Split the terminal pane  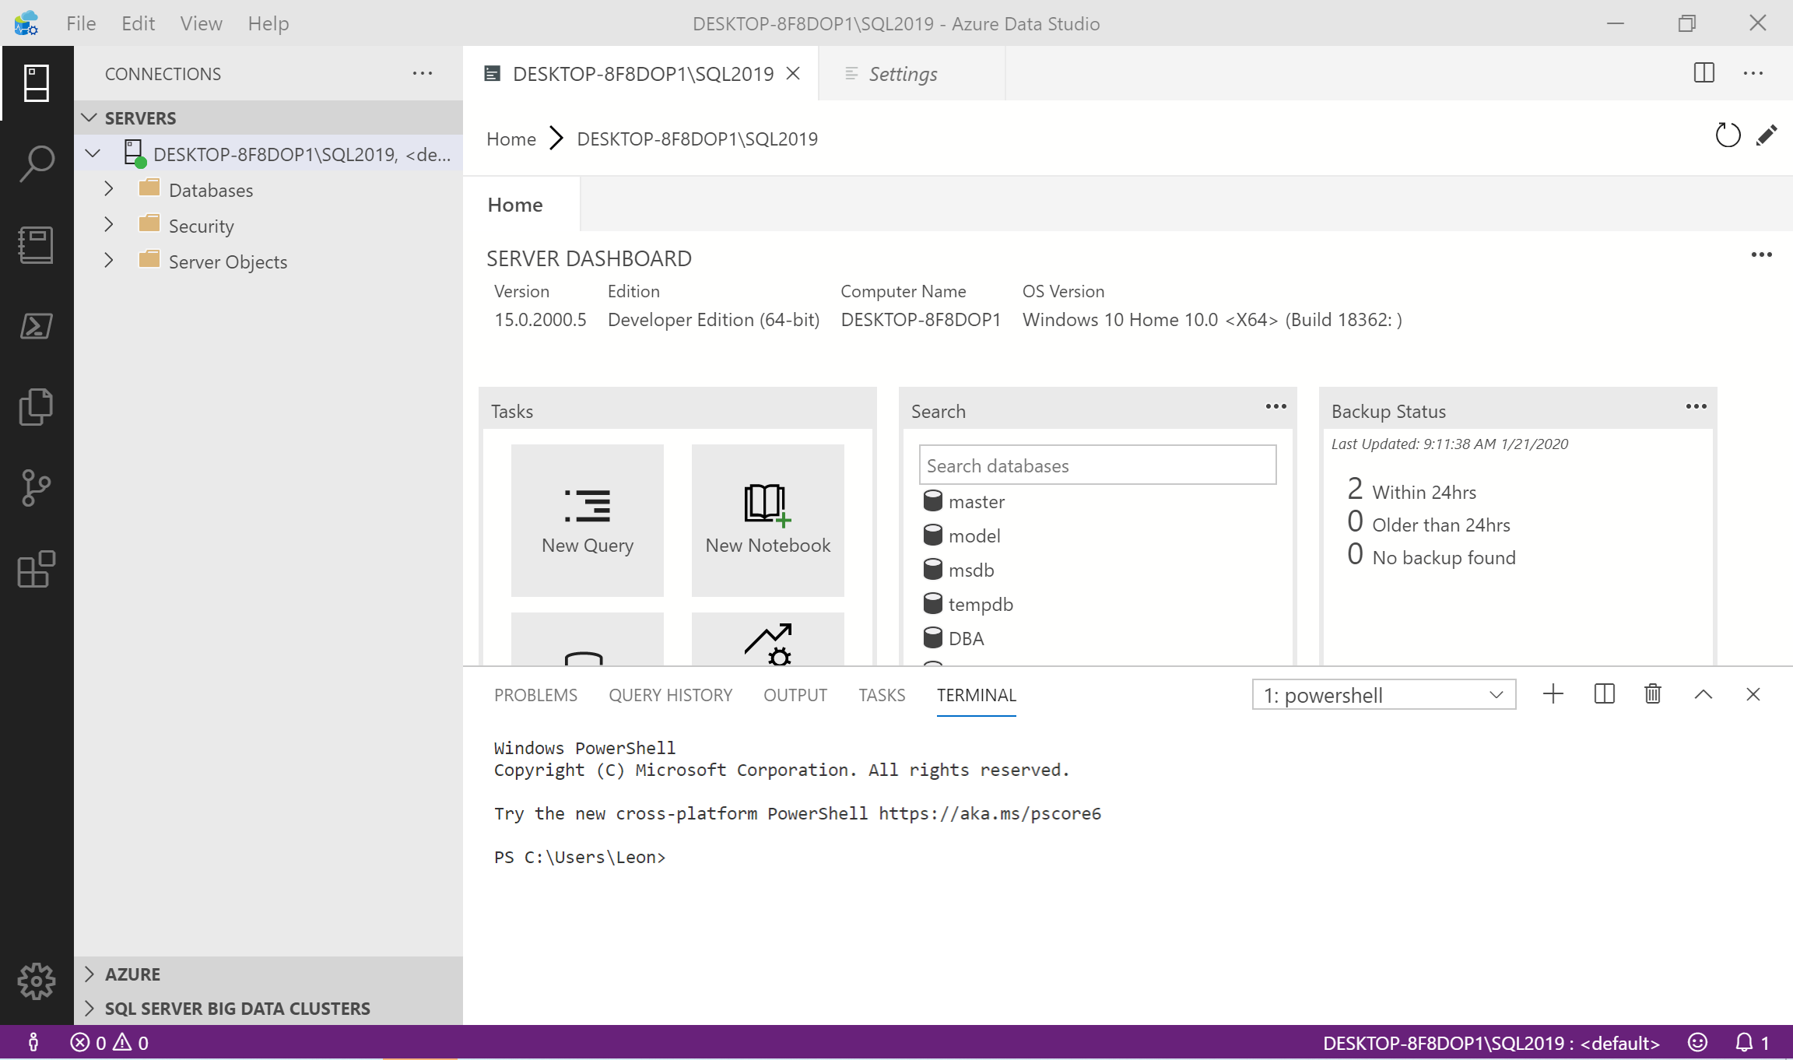coord(1604,694)
